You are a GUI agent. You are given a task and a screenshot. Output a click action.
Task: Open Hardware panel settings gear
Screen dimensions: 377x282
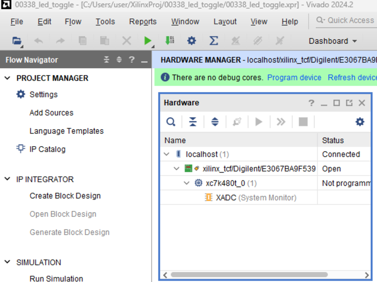pos(360,122)
